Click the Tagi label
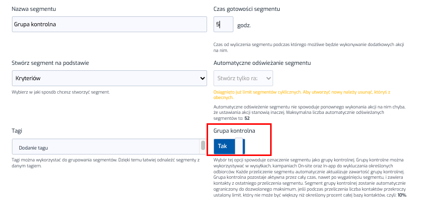This screenshot has height=205, width=436. pos(17,131)
